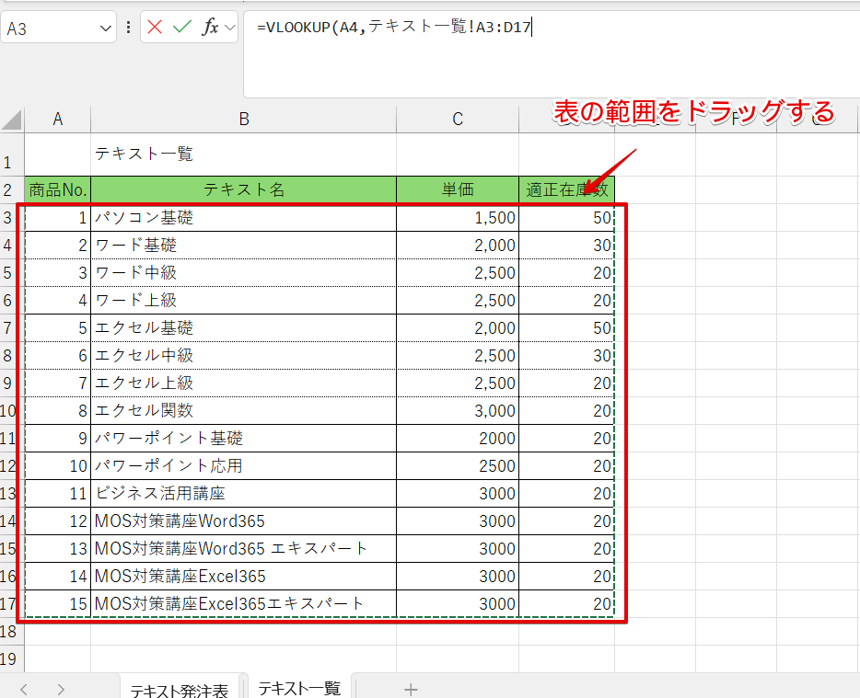
Task: Click the 1,500 price cell
Action: click(458, 218)
